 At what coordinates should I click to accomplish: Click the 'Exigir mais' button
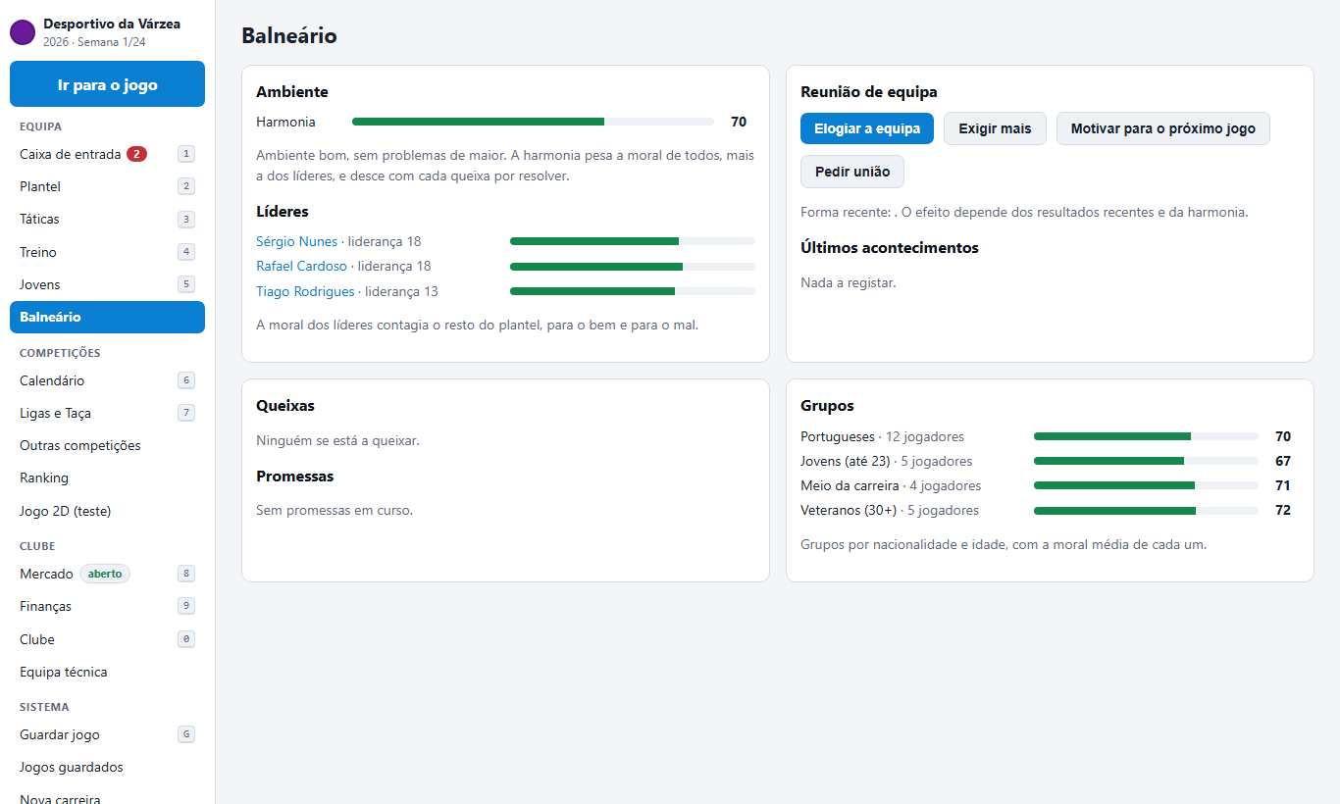[x=995, y=128]
